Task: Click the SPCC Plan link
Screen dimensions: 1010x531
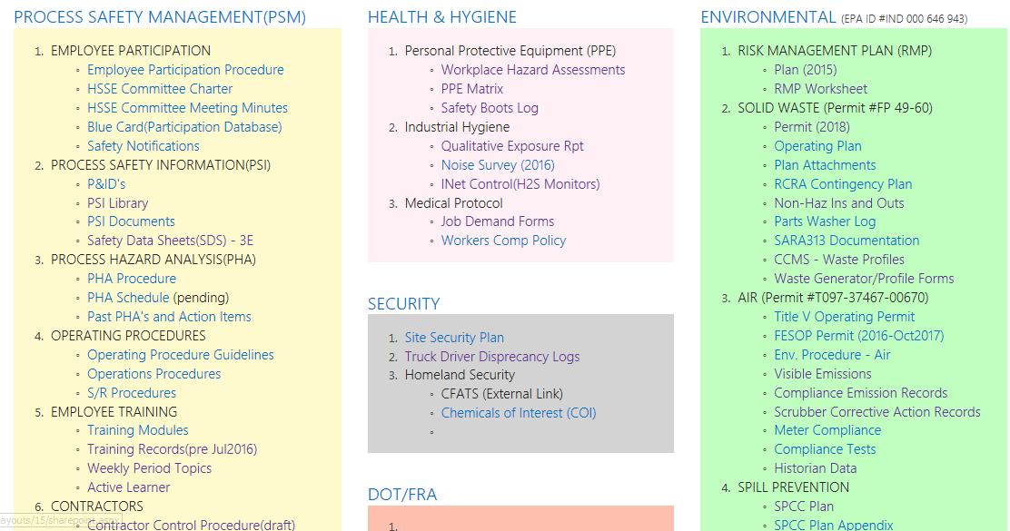Action: 803,506
